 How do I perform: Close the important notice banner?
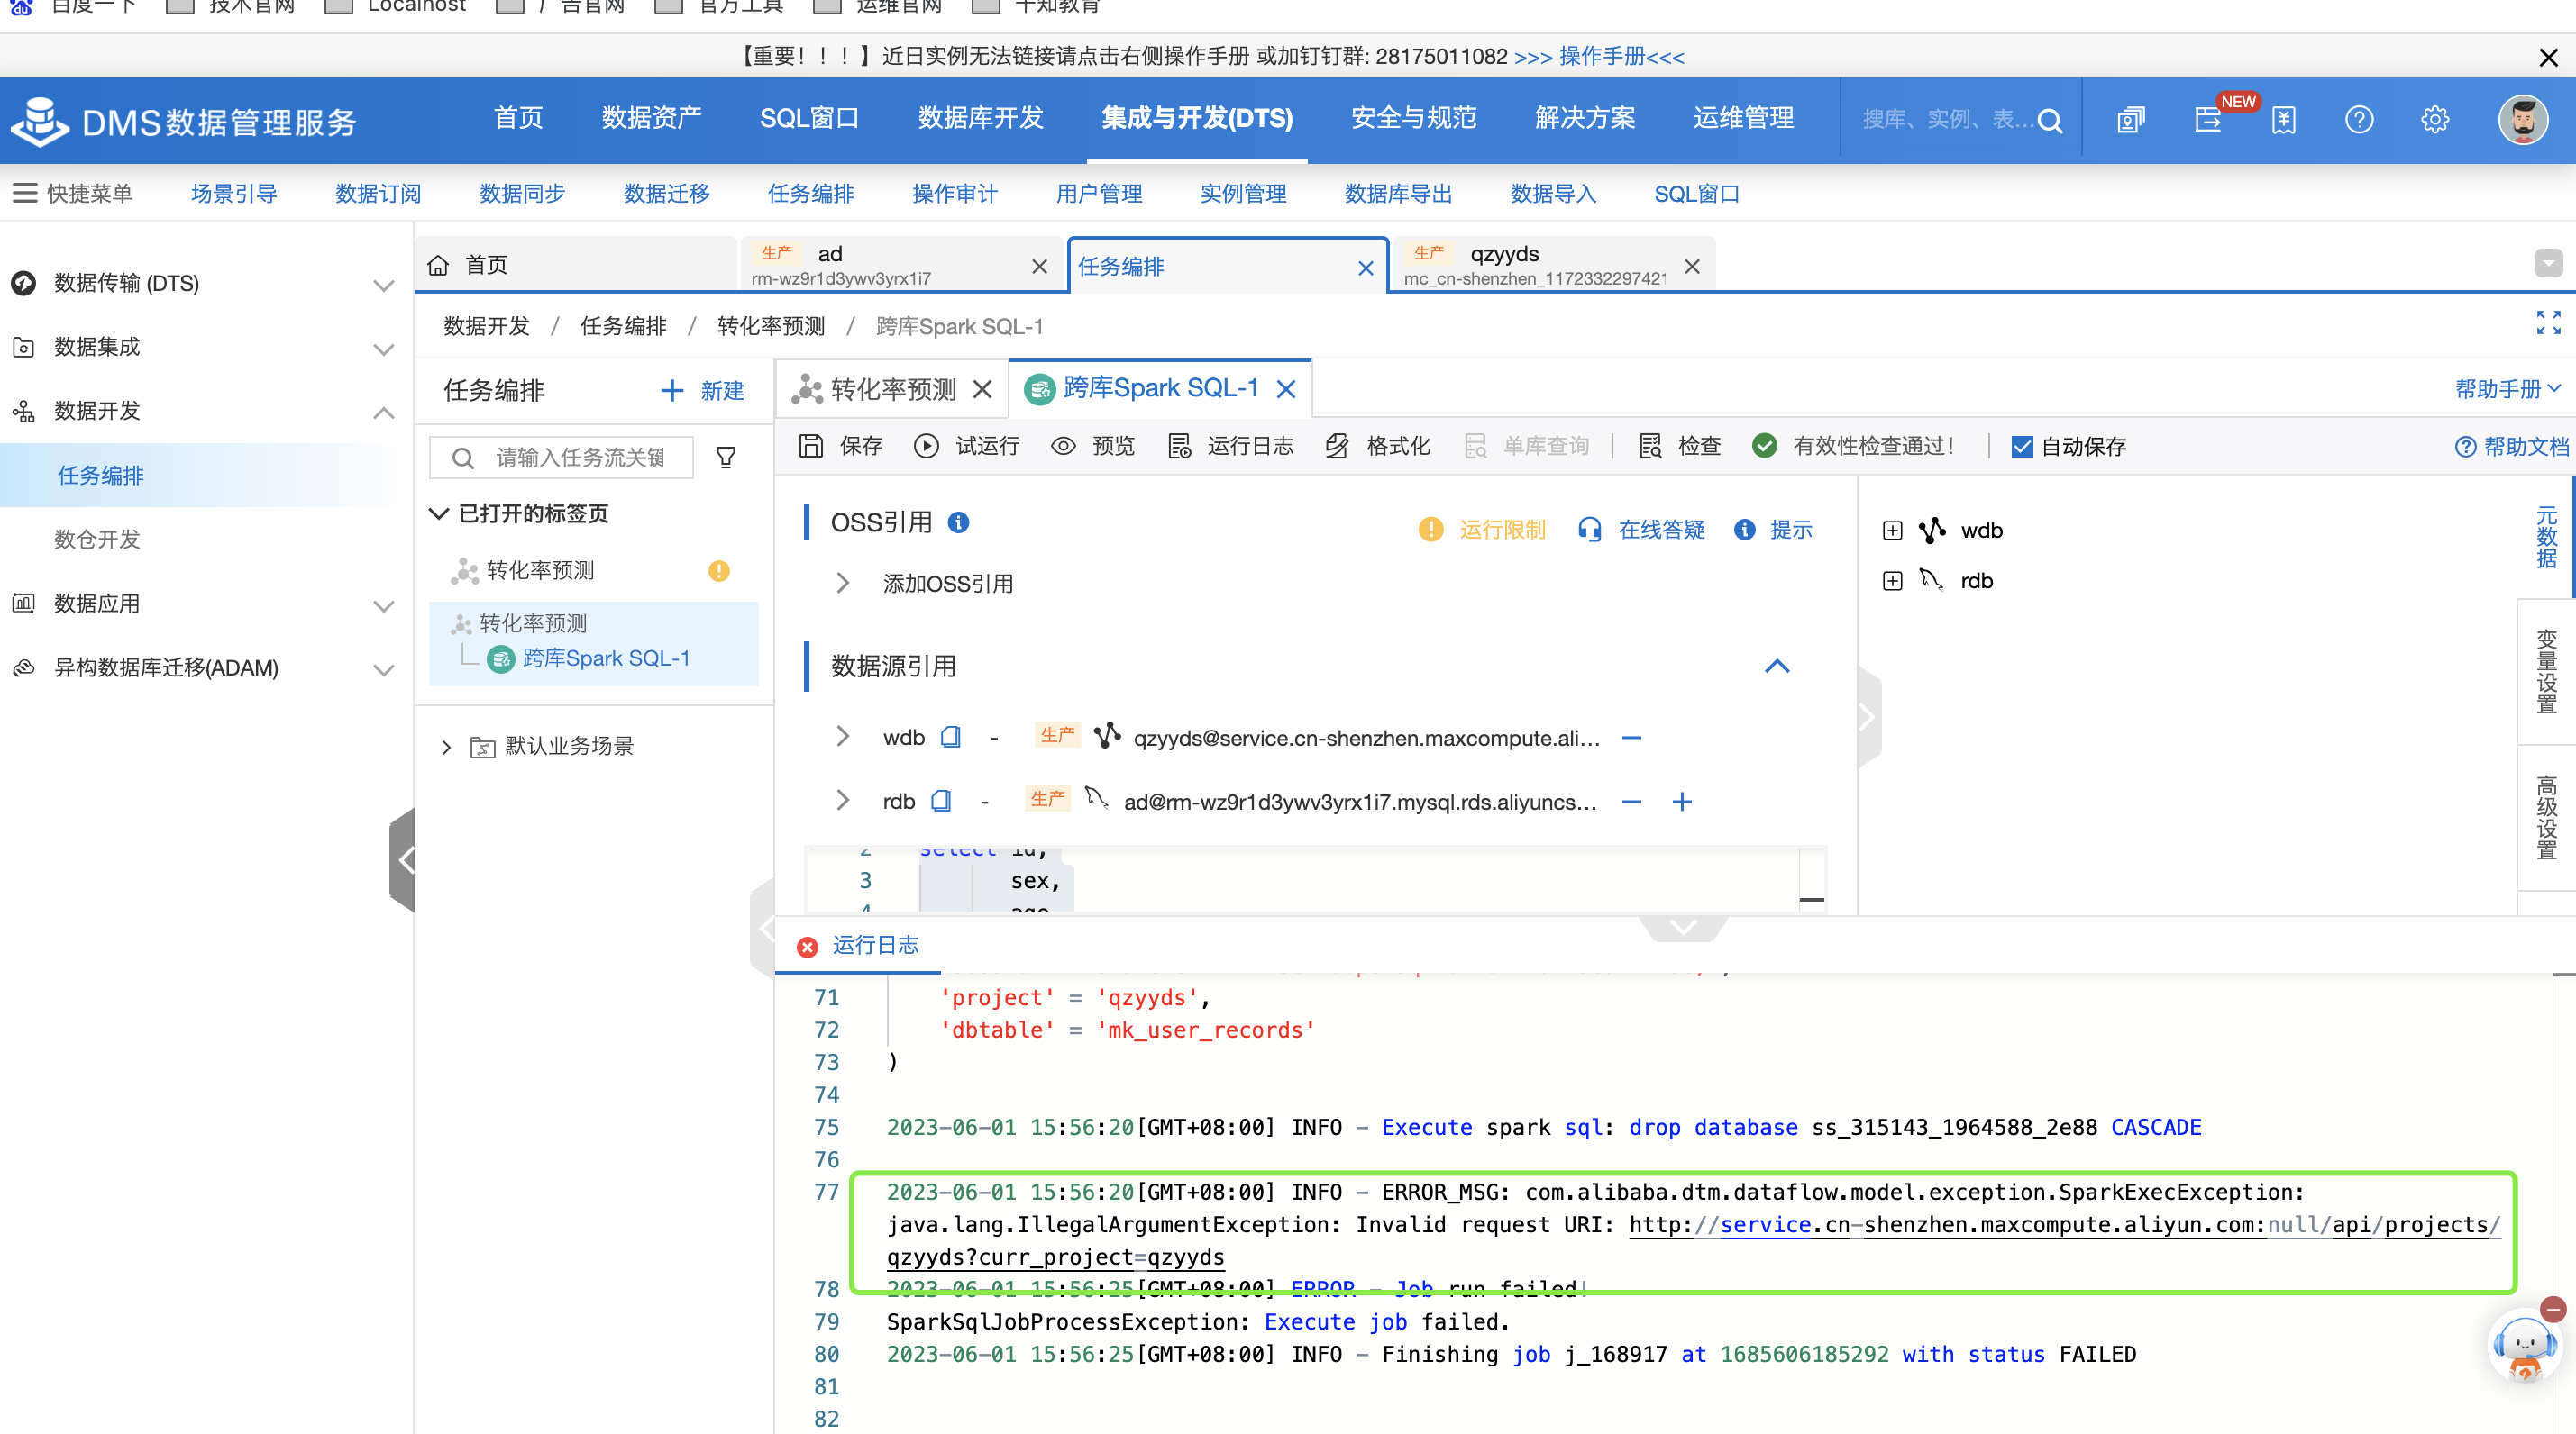2548,57
